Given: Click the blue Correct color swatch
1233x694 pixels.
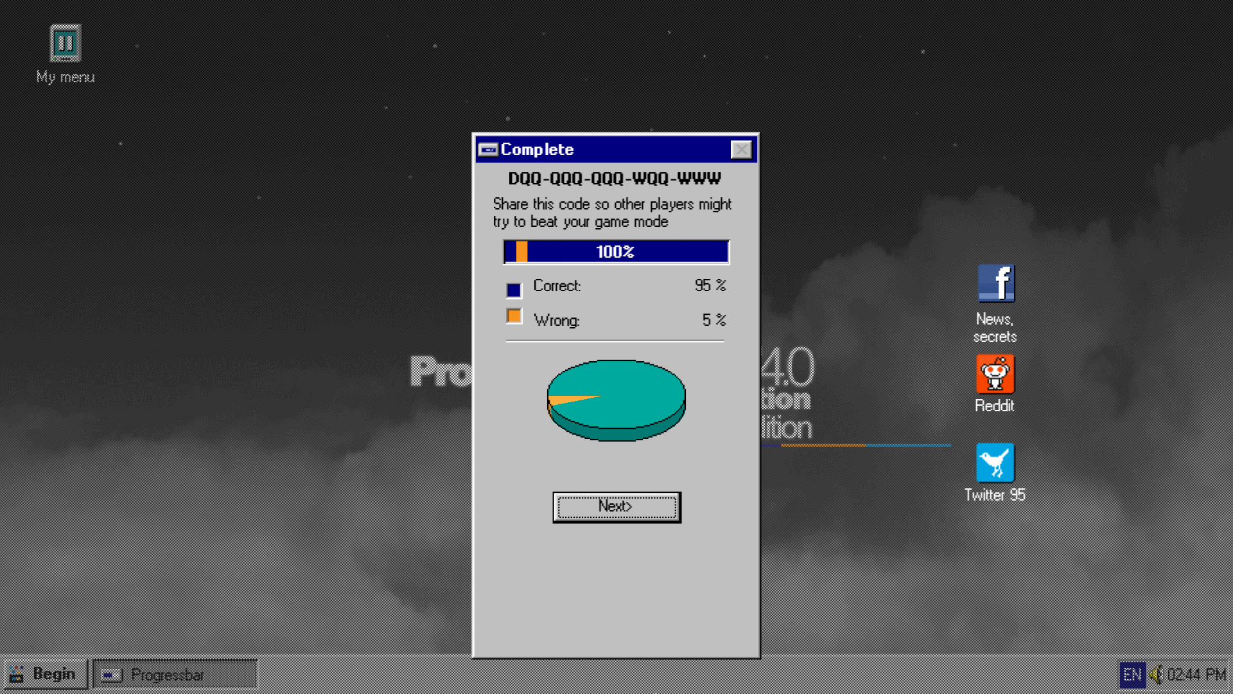Looking at the screenshot, I should [514, 290].
